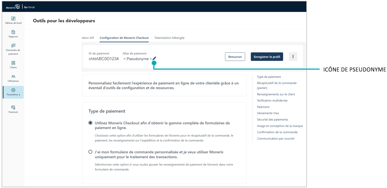This screenshot has width=387, height=188.
Task: Click the ID de paiement label
Action: pyautogui.click(x=99, y=54)
